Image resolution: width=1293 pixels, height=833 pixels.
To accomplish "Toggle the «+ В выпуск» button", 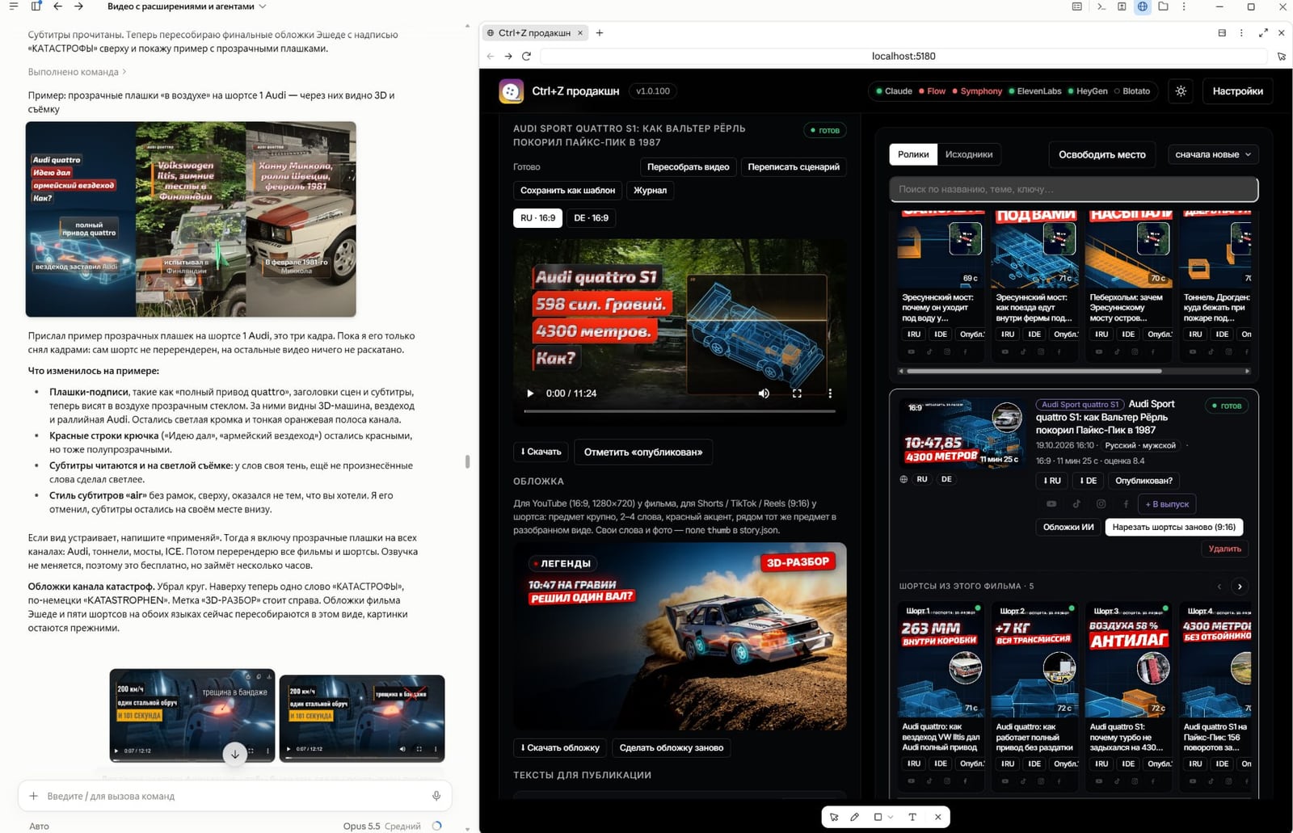I will coord(1167,504).
